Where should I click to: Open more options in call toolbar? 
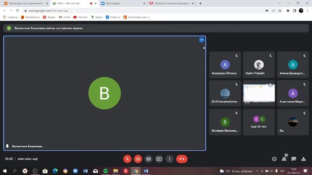point(170,159)
